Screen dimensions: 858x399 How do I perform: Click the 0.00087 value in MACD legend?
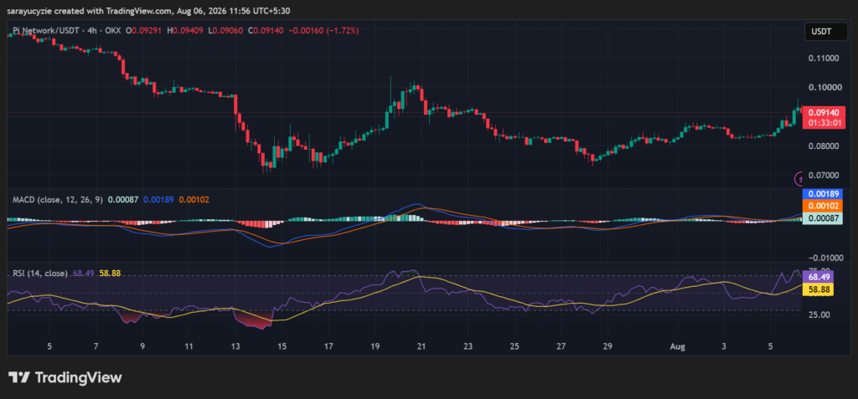(x=124, y=200)
